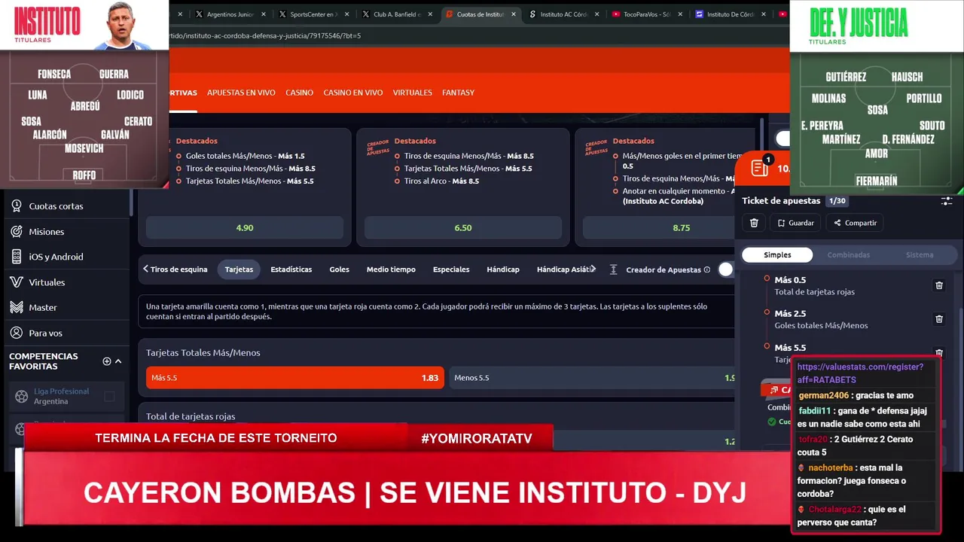Open the Estadísticas market tab

(291, 269)
